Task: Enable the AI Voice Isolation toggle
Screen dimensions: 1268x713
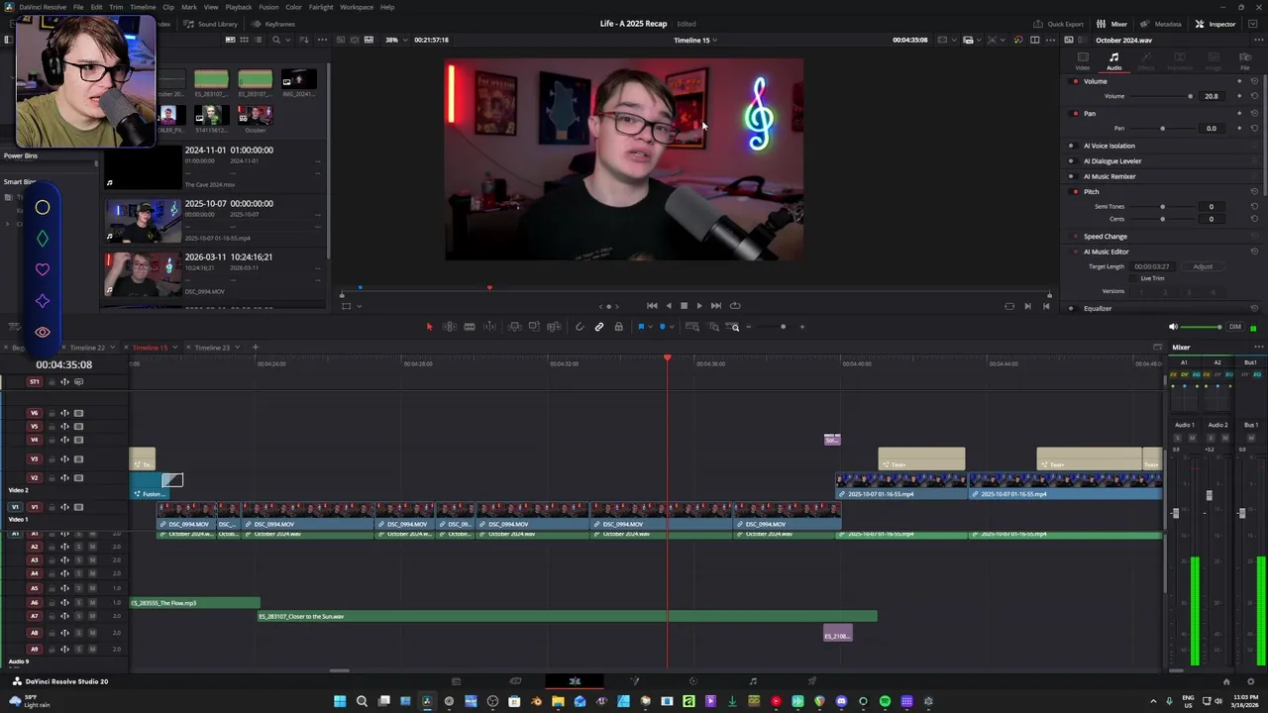Action: [x=1071, y=146]
